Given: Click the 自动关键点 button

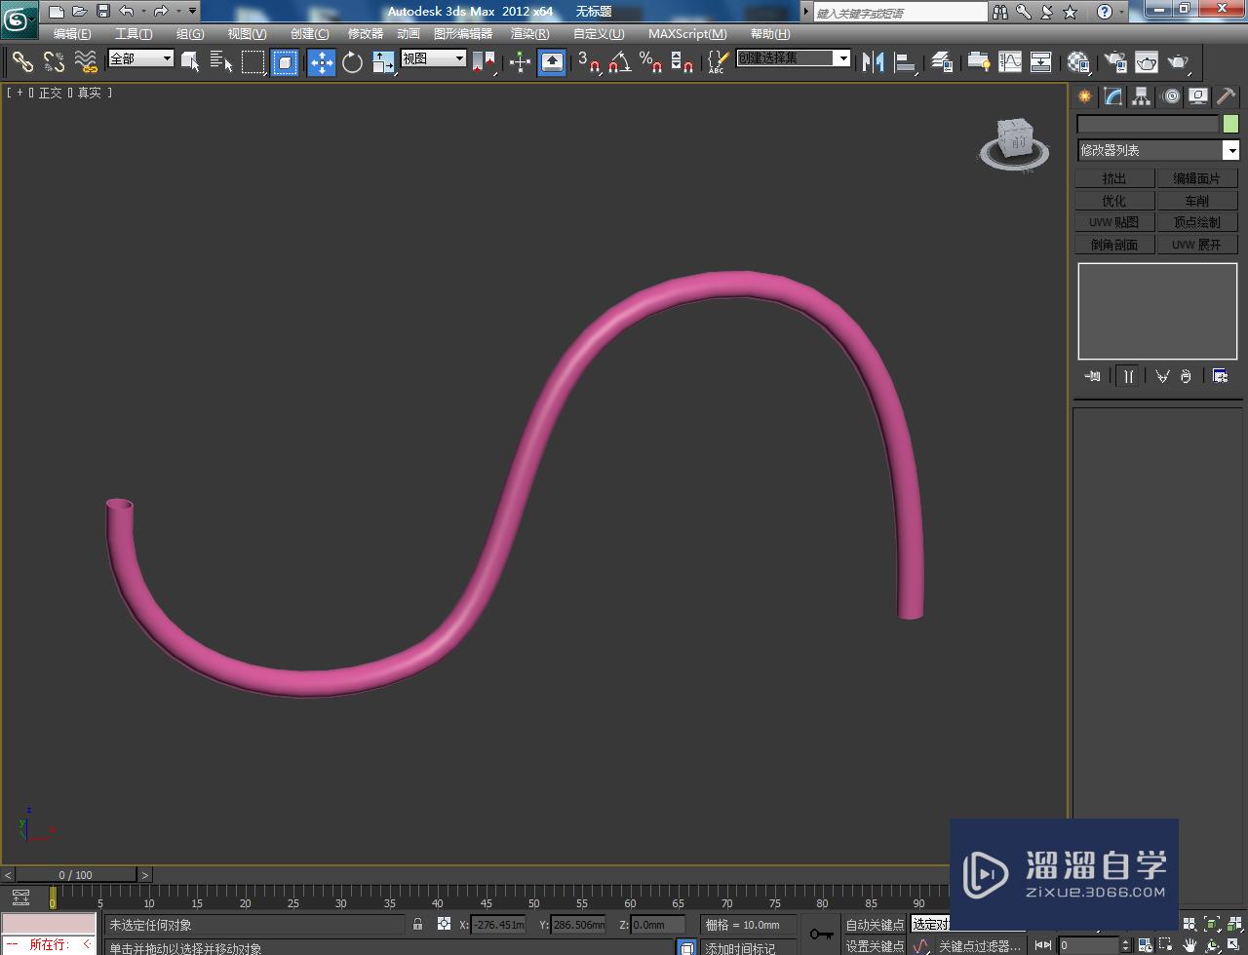Looking at the screenshot, I should [875, 925].
